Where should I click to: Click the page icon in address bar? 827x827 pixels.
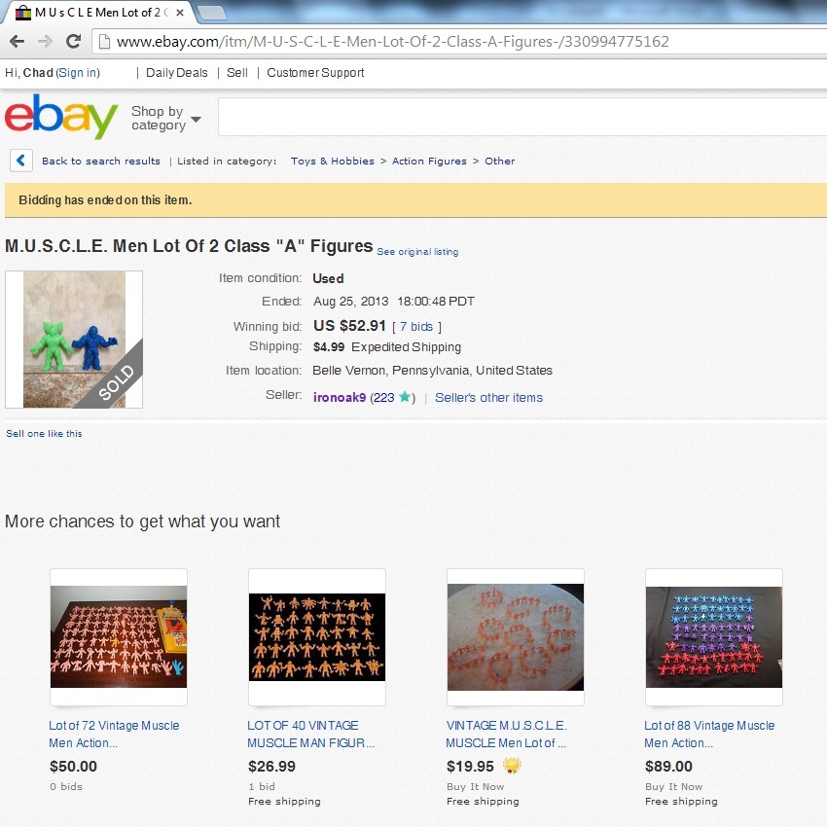[105, 41]
